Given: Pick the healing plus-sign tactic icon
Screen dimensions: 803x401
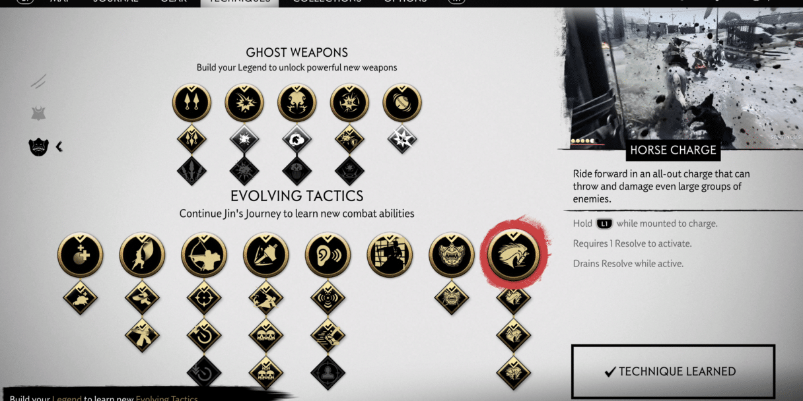Looking at the screenshot, I should [80, 255].
